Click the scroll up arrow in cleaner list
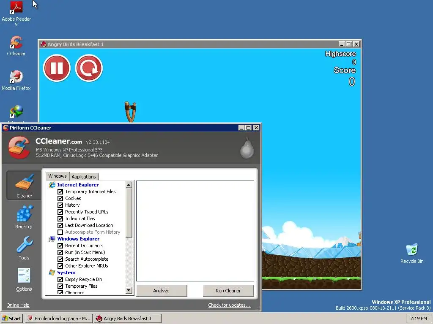Image resolution: width=433 pixels, height=324 pixels. 129,185
